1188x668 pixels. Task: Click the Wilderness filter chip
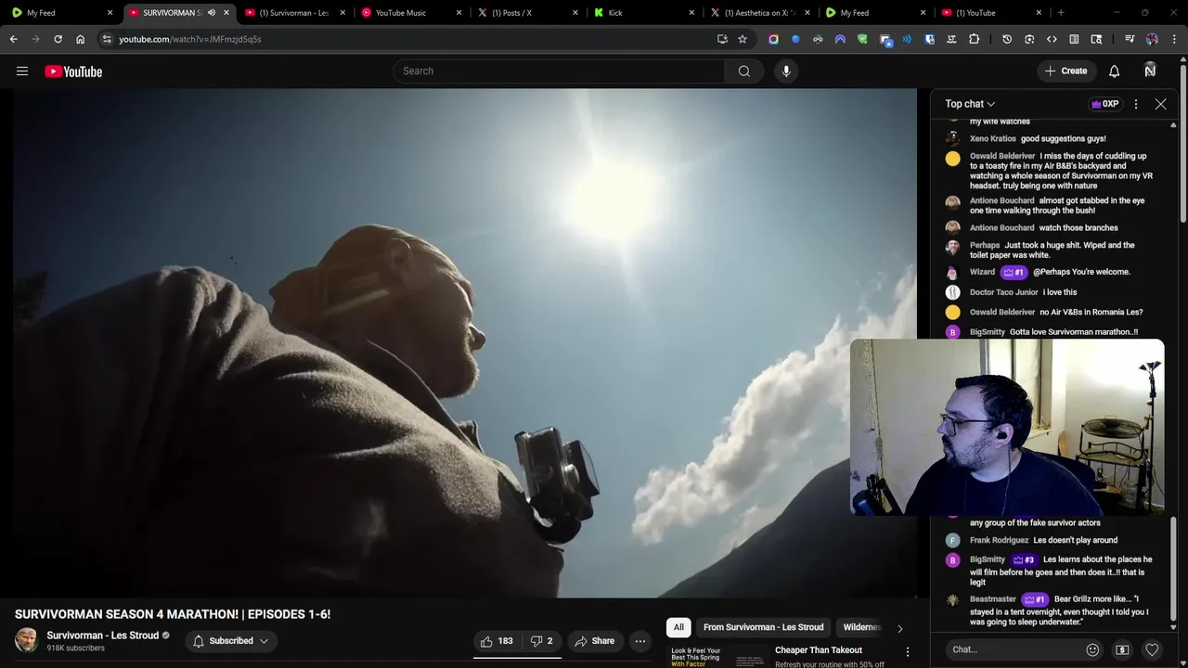pos(861,627)
